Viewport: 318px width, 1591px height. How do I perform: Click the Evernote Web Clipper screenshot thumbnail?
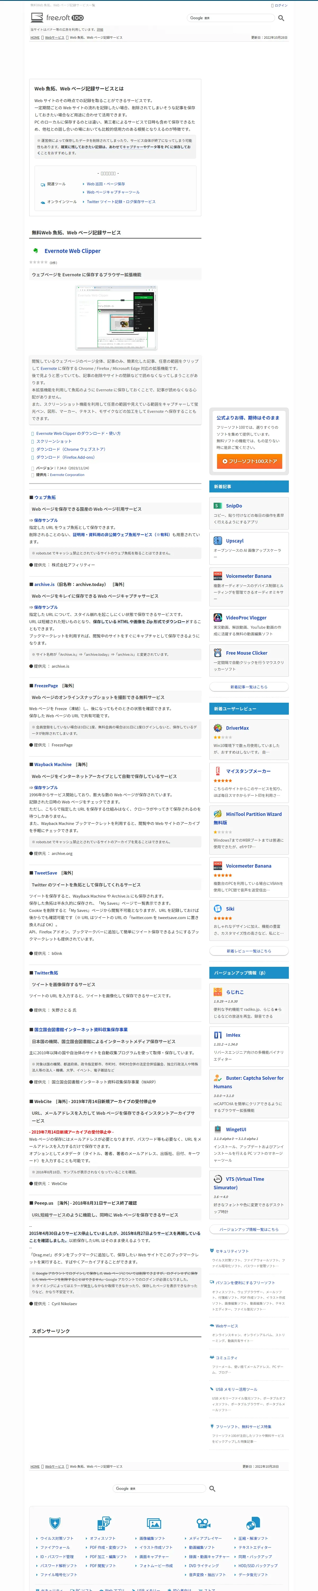pos(116,317)
